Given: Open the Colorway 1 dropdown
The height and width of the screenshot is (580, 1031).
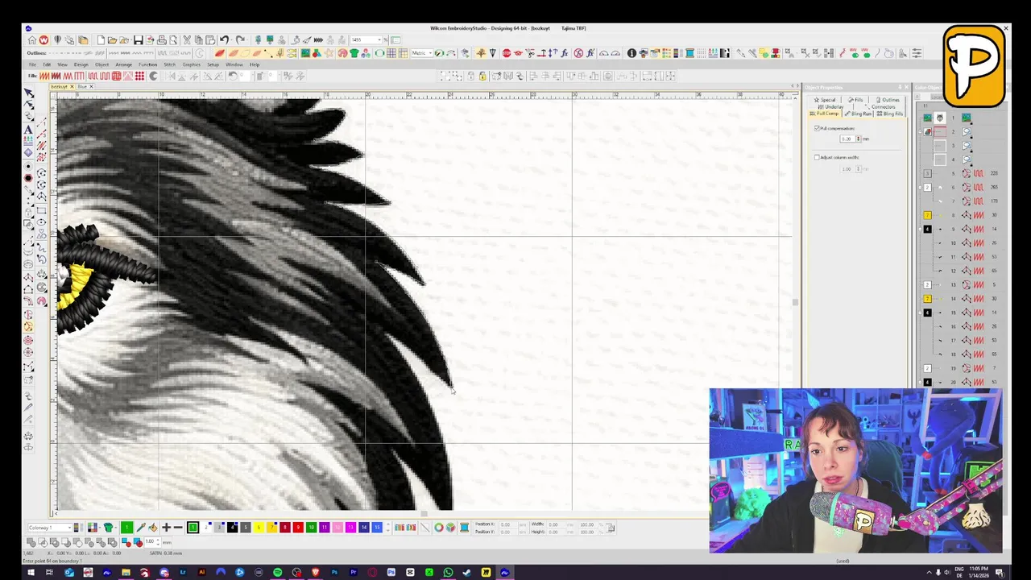Looking at the screenshot, I should (x=49, y=528).
